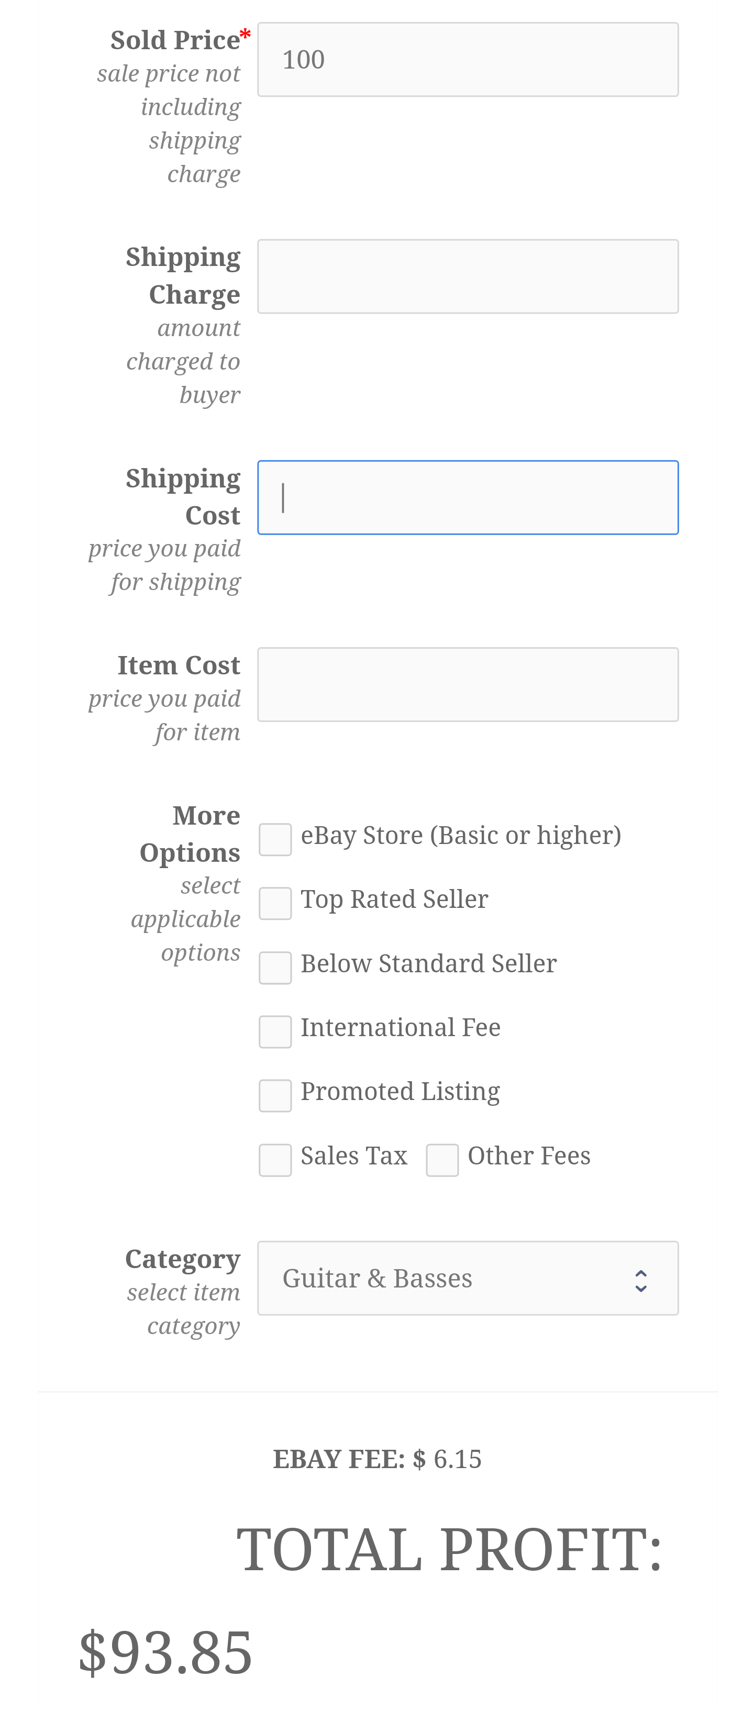
Task: Open the Guitar & Basses category dropdown
Action: point(467,1278)
